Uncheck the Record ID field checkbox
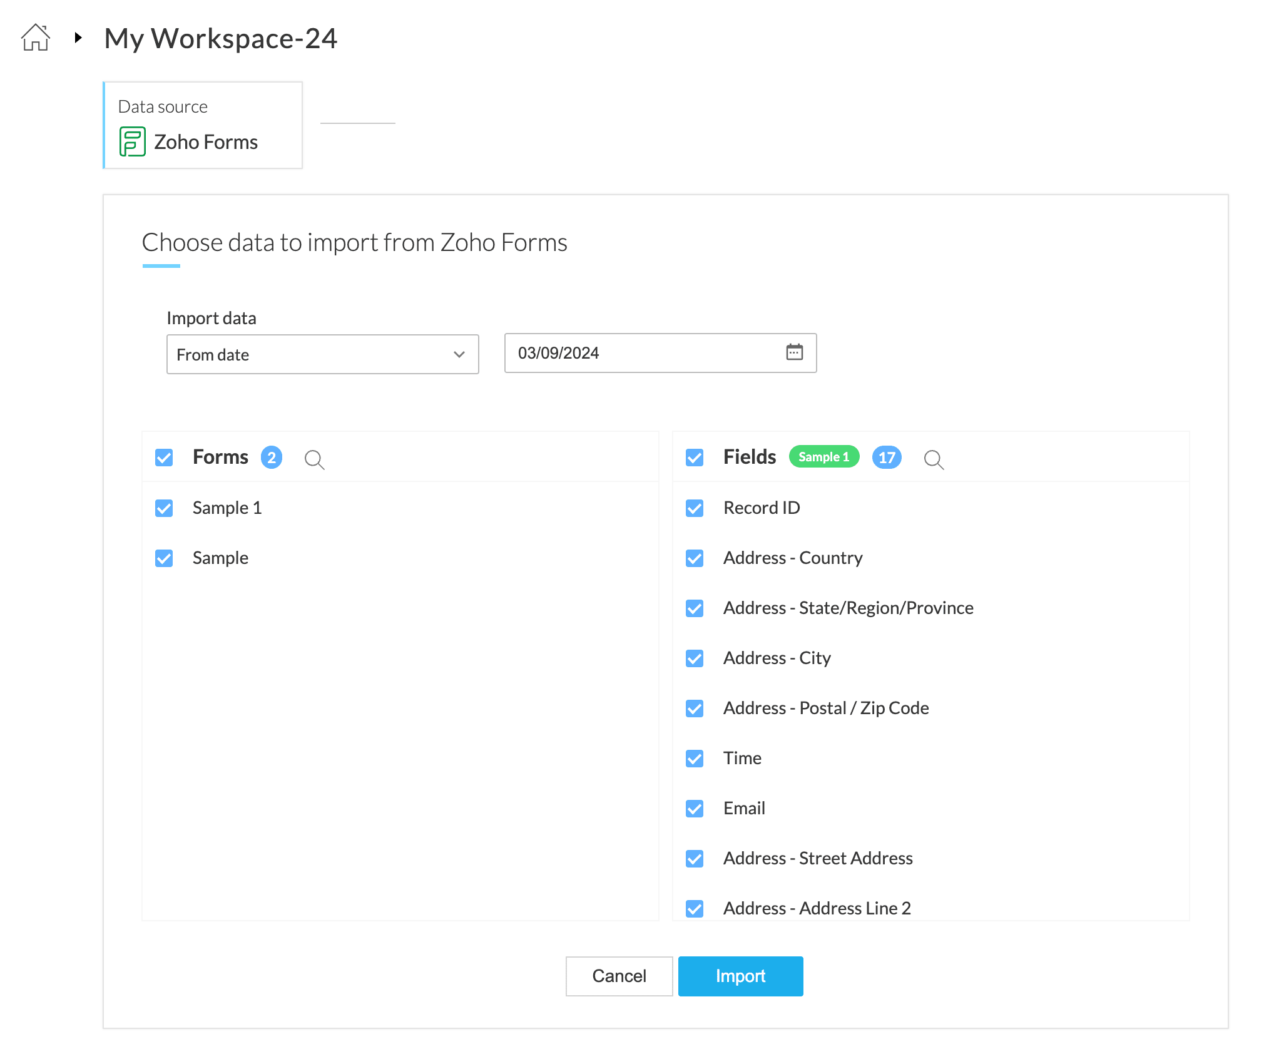The image size is (1264, 1044). pos(695,508)
